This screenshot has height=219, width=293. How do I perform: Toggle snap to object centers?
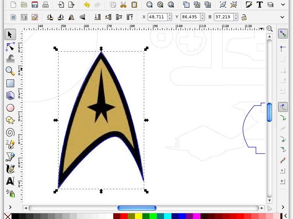coord(283,171)
